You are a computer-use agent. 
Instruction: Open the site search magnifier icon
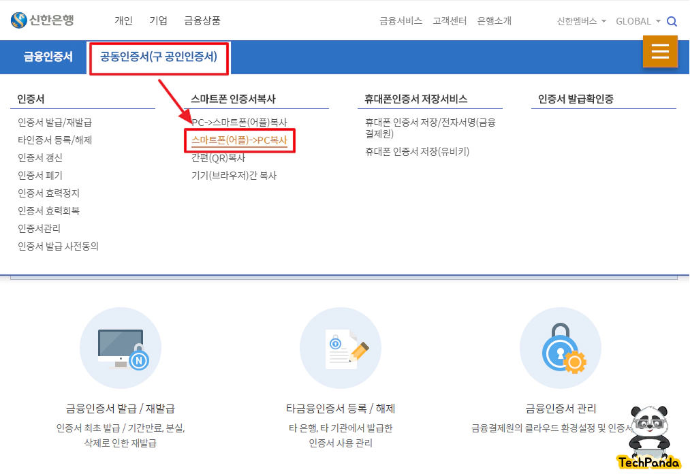672,21
